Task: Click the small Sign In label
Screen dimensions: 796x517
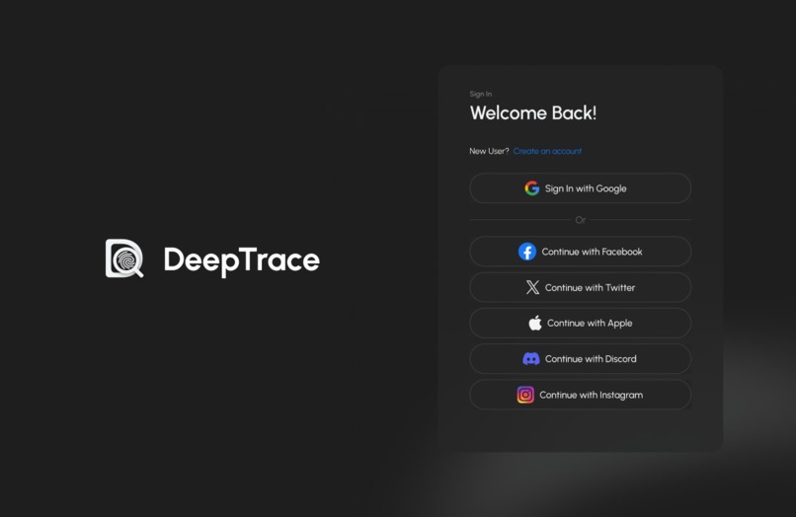Action: tap(481, 94)
